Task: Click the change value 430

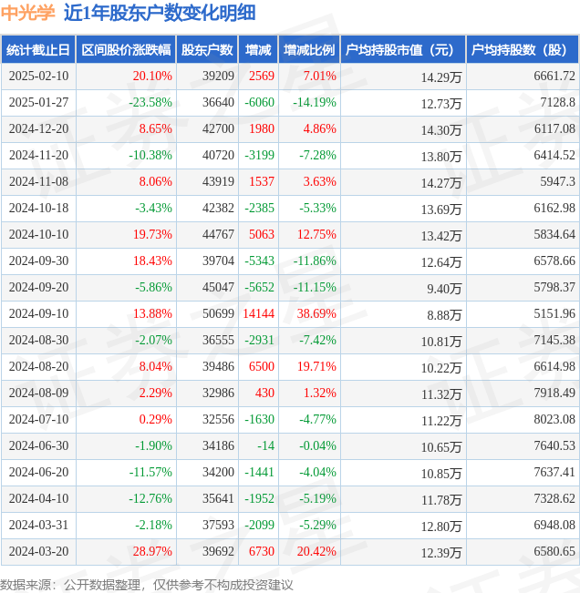Action: (x=264, y=393)
